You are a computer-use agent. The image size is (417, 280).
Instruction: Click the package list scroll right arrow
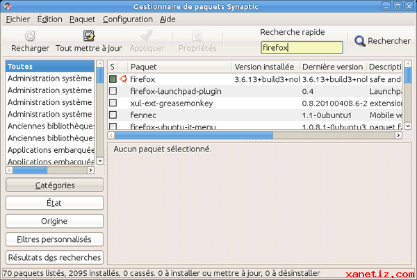coord(398,135)
